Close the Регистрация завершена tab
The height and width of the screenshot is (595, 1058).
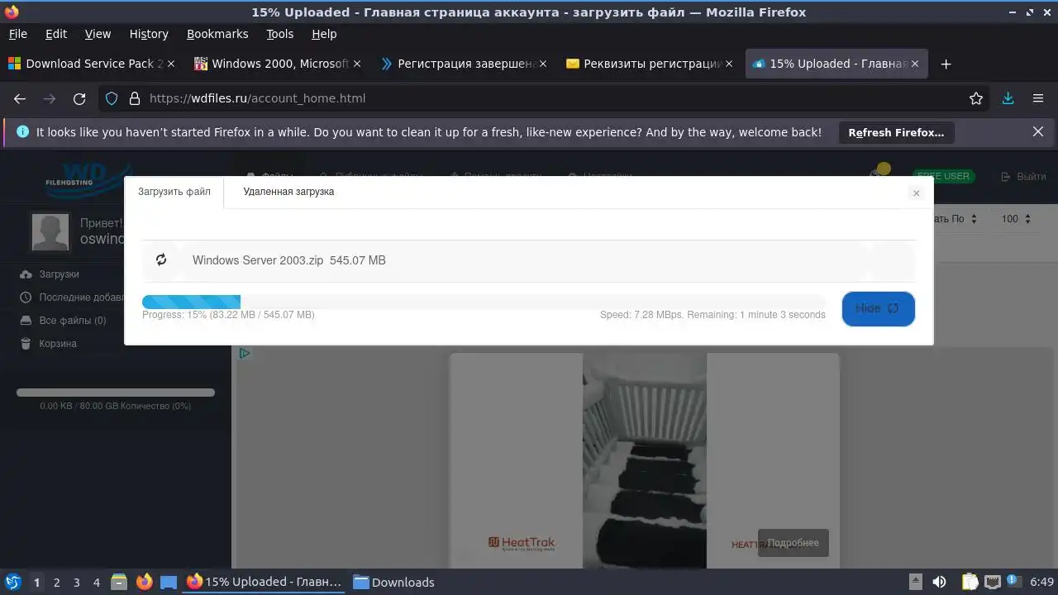point(543,64)
